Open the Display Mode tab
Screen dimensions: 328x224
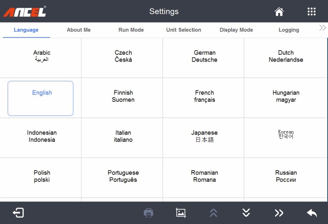point(236,30)
